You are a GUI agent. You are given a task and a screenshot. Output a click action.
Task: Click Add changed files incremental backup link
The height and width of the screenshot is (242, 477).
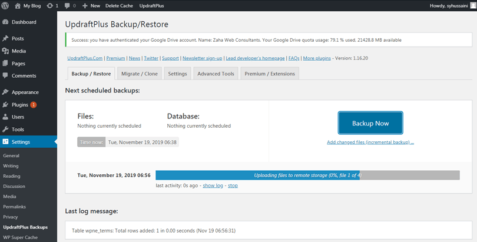370,142
